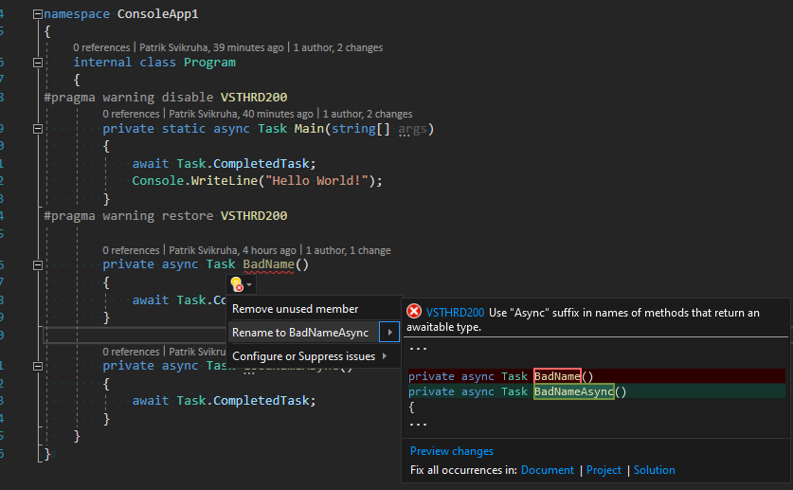Image resolution: width=793 pixels, height=490 pixels.
Task: Fix all occurrences in Project
Action: click(x=604, y=470)
